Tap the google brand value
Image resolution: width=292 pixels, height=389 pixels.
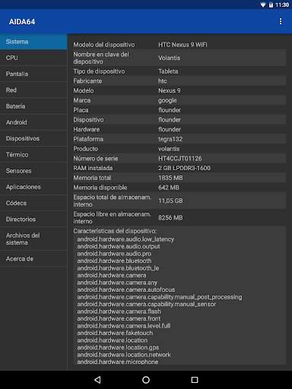coord(167,100)
